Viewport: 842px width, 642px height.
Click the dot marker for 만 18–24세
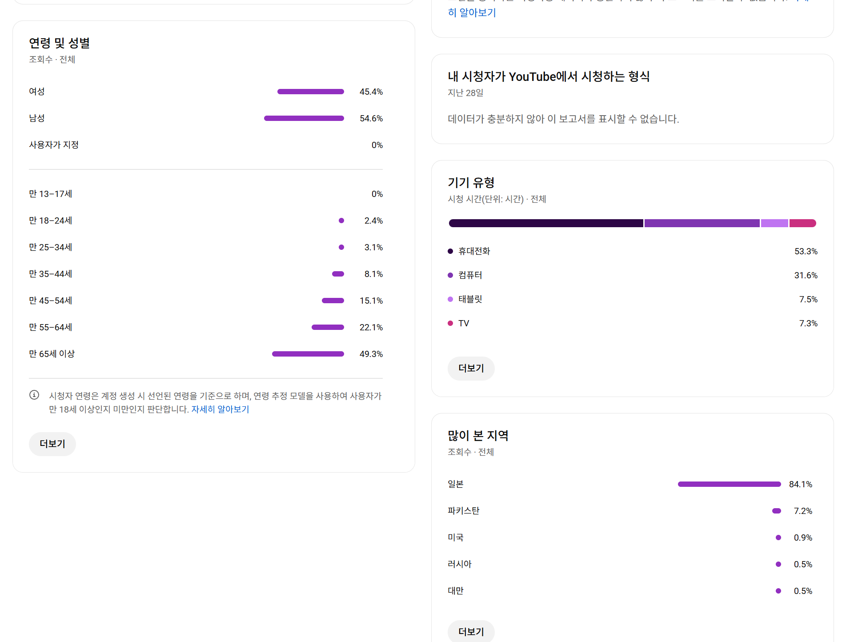[341, 221]
